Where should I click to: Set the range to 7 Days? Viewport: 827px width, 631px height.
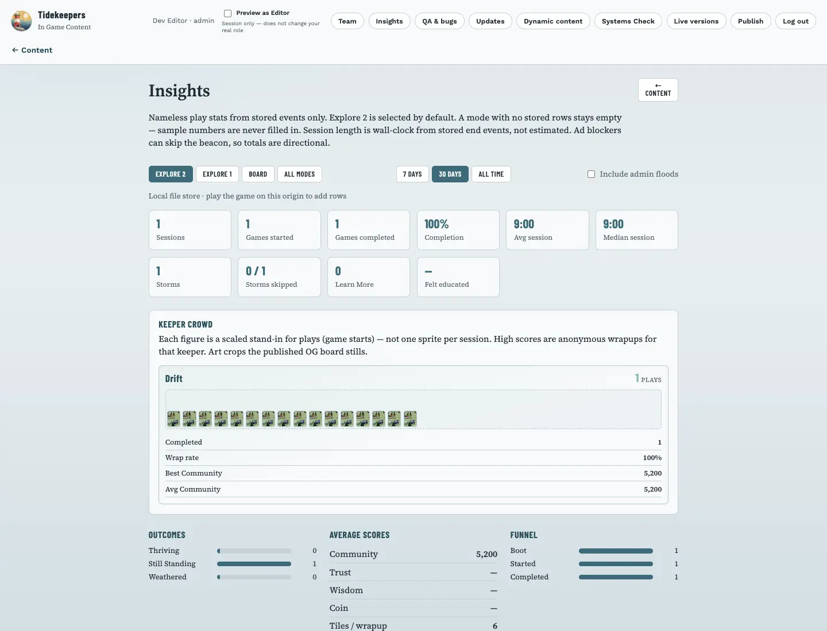pos(412,174)
